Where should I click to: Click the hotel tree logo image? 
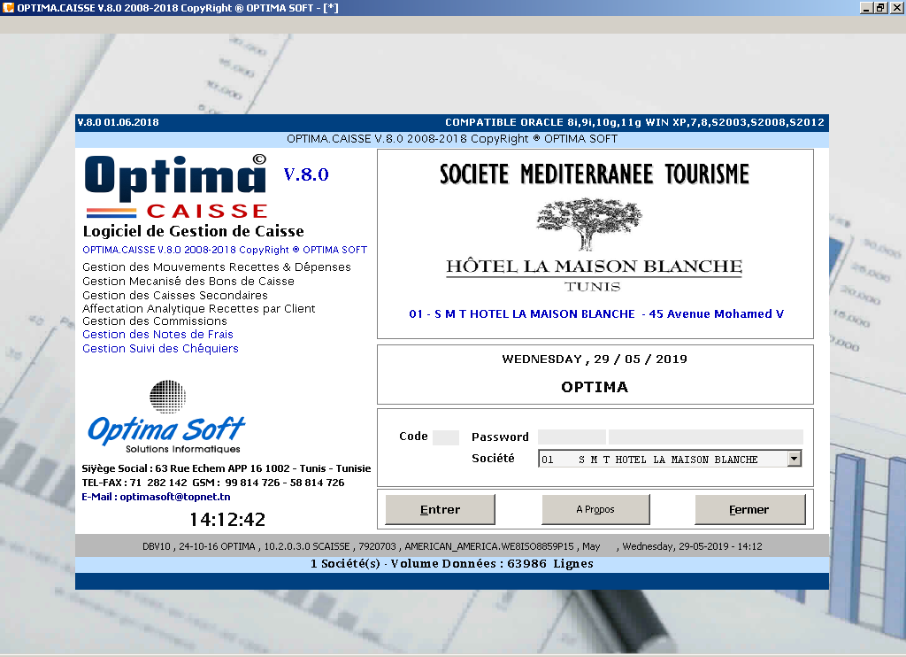[x=588, y=224]
